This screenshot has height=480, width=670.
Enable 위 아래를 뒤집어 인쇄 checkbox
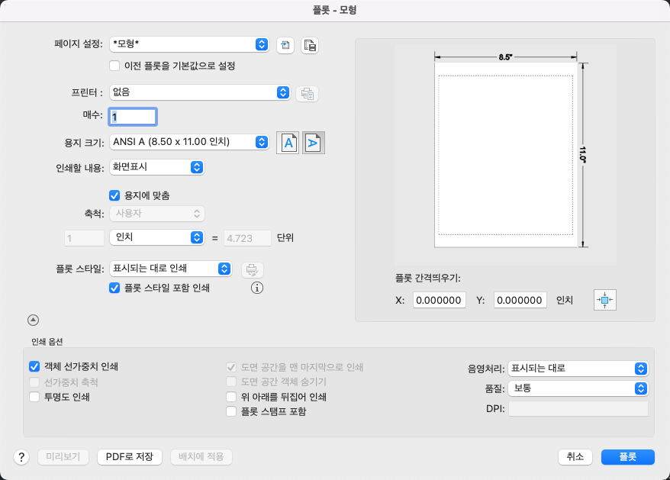coord(231,397)
